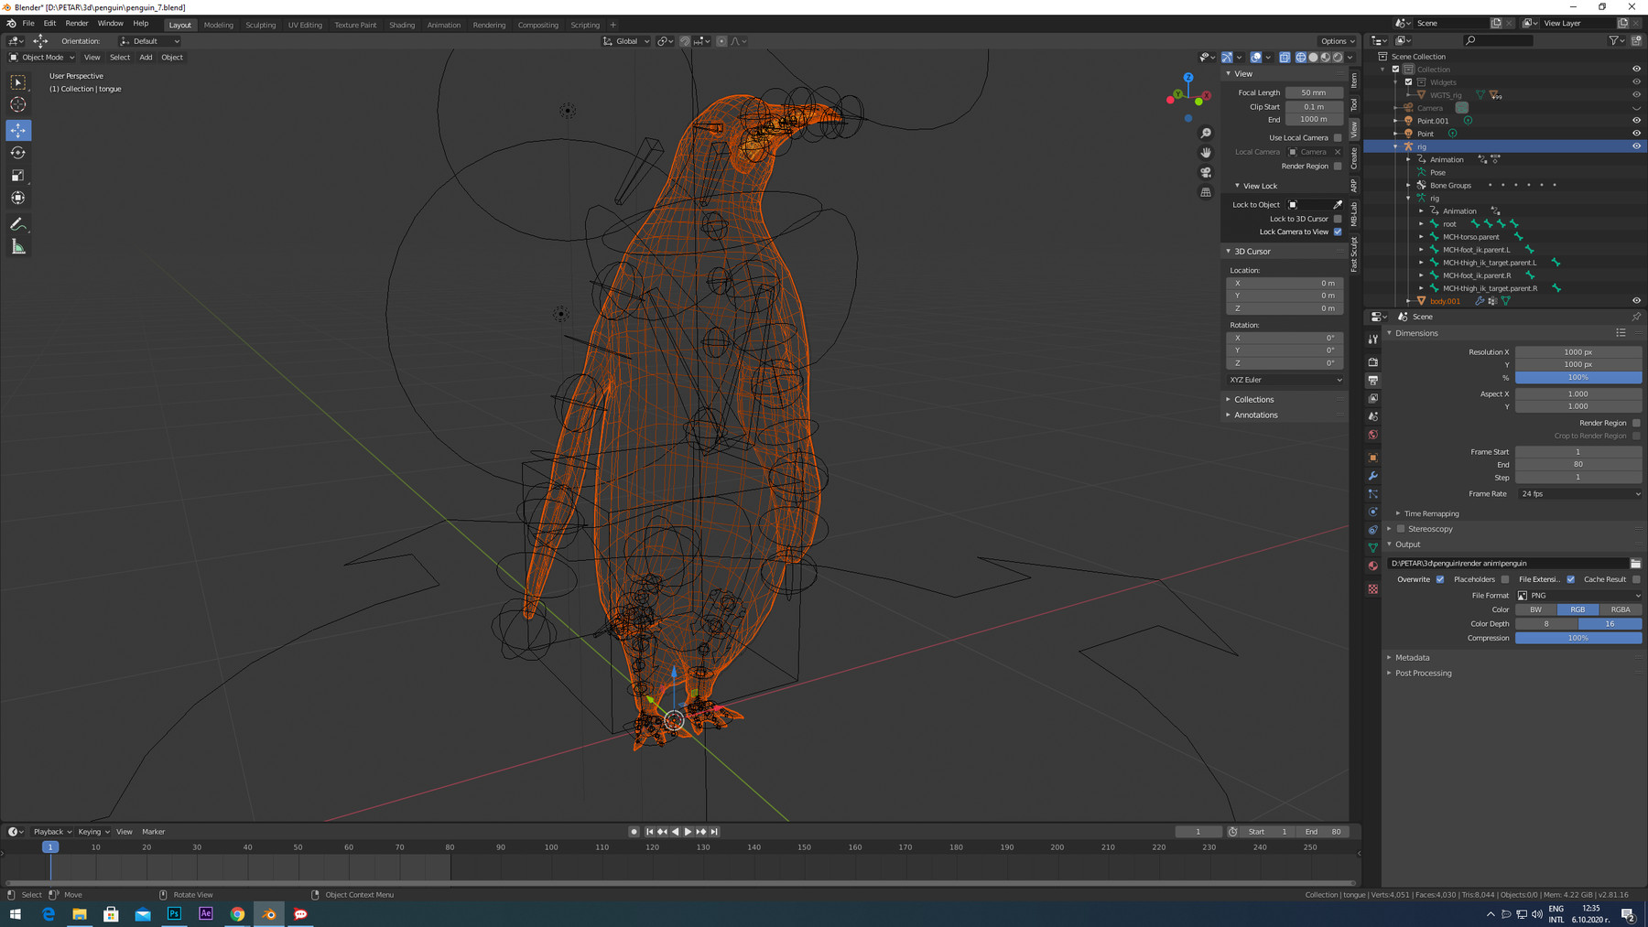This screenshot has width=1648, height=927.
Task: Click the viewport zoom magnifier icon
Action: point(1206,133)
